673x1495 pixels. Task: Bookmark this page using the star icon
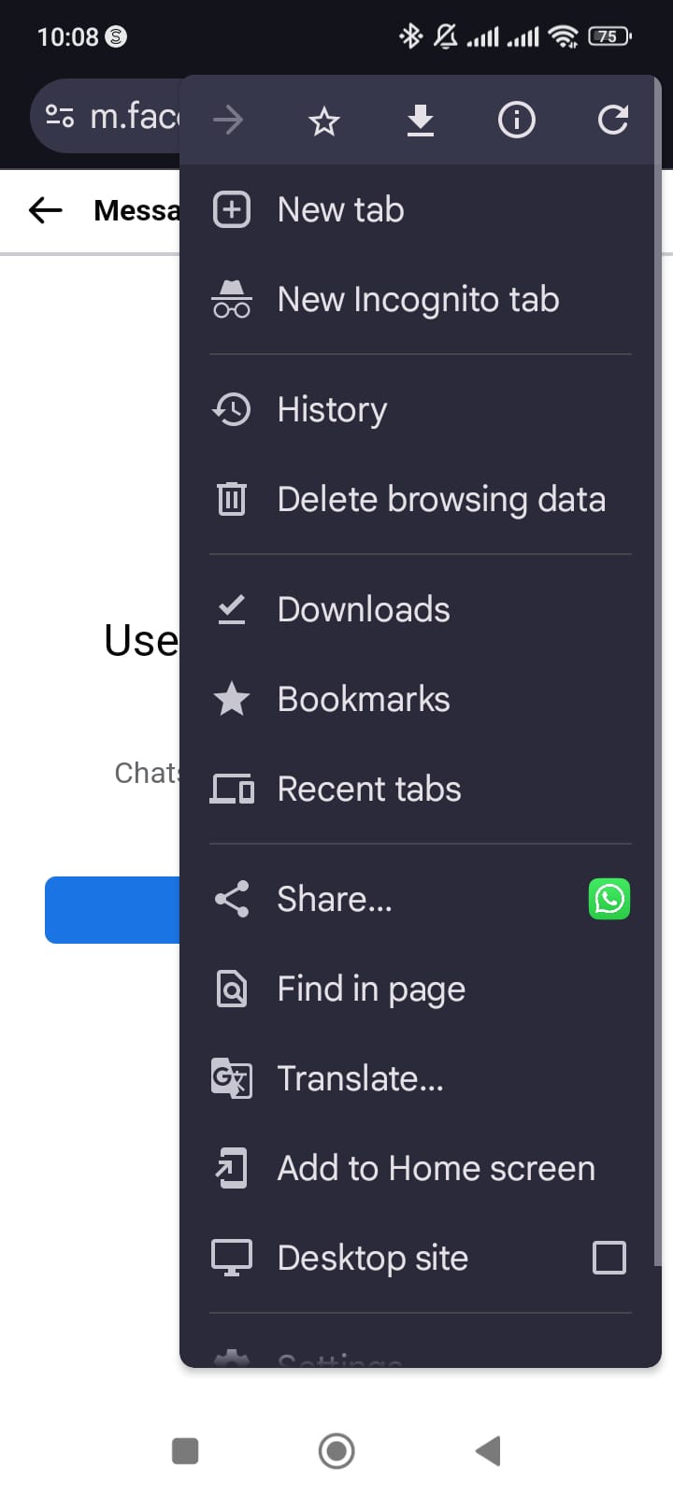pyautogui.click(x=323, y=120)
